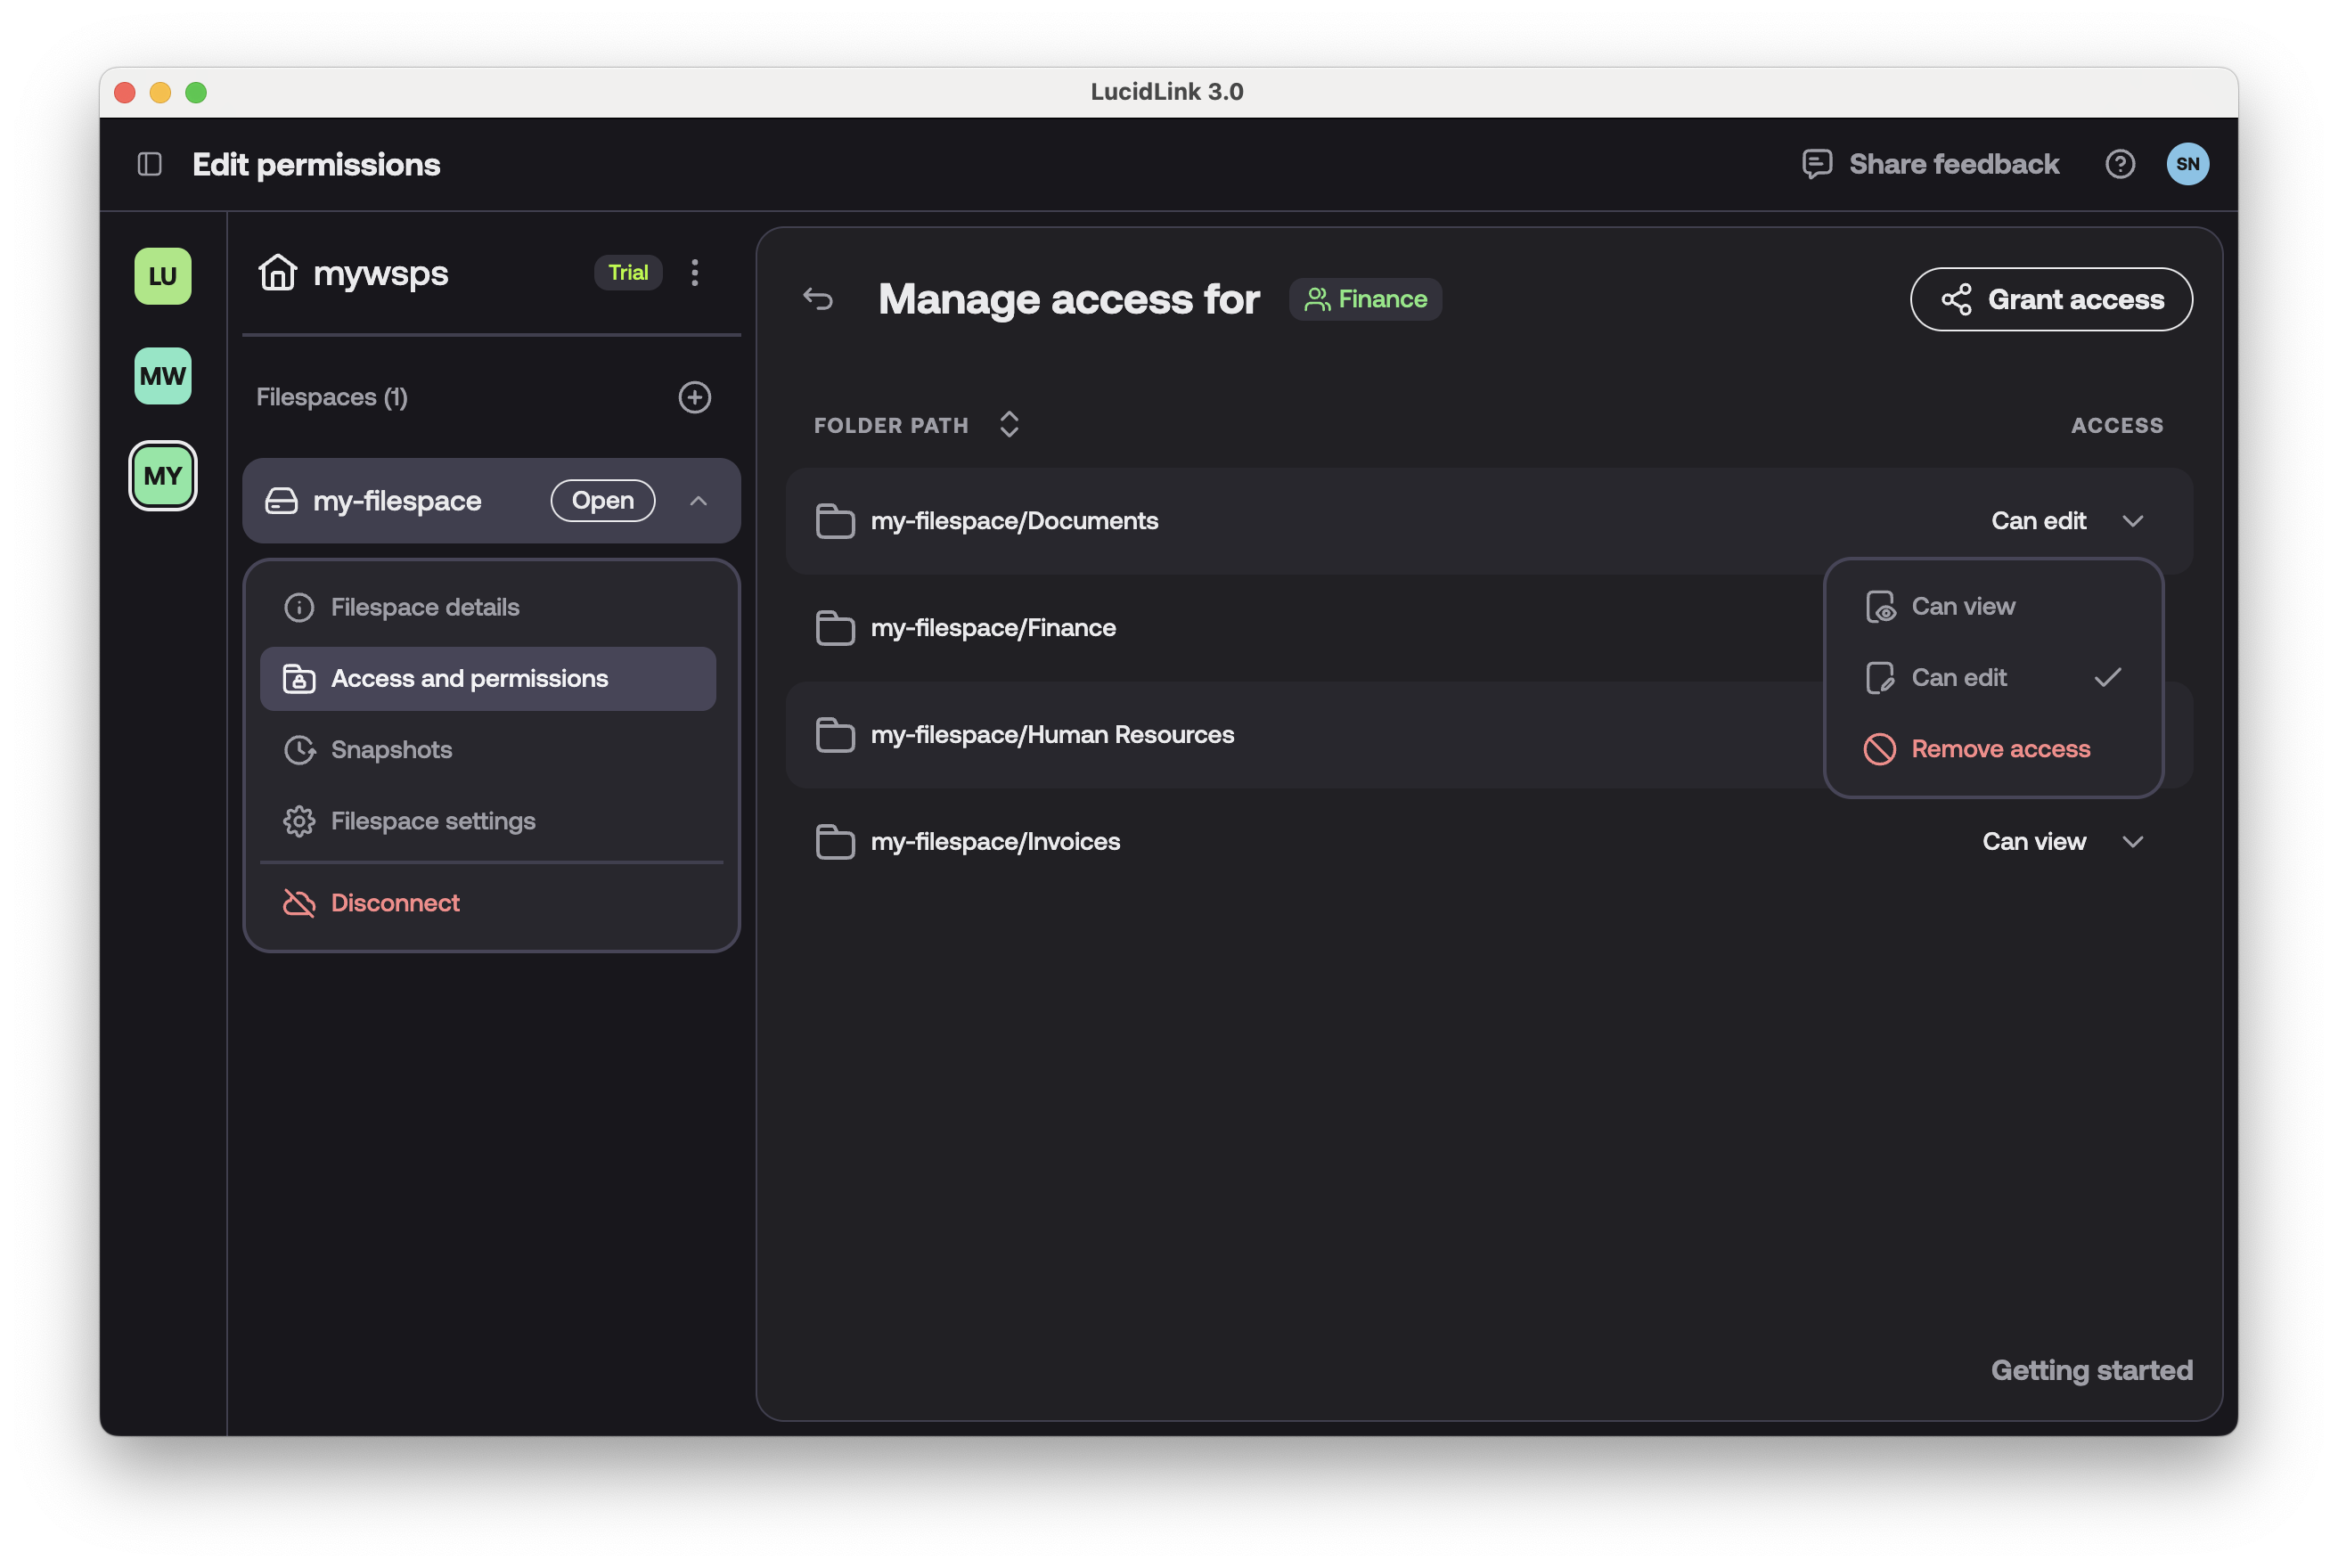
Task: Choose Can view in the access menu
Action: [1993, 607]
